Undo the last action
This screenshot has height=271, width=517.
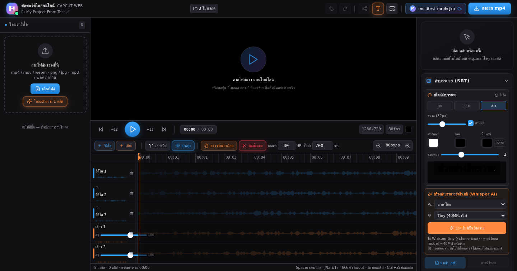coord(331,9)
